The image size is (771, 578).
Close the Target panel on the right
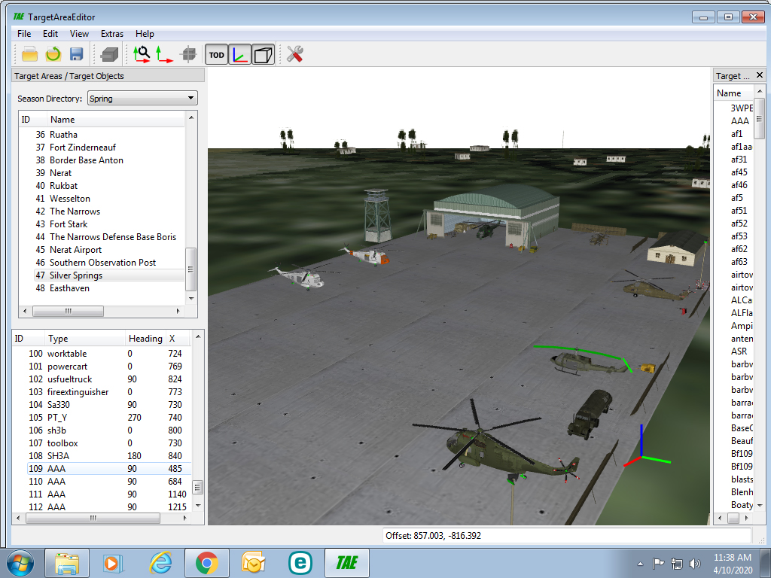coord(760,75)
